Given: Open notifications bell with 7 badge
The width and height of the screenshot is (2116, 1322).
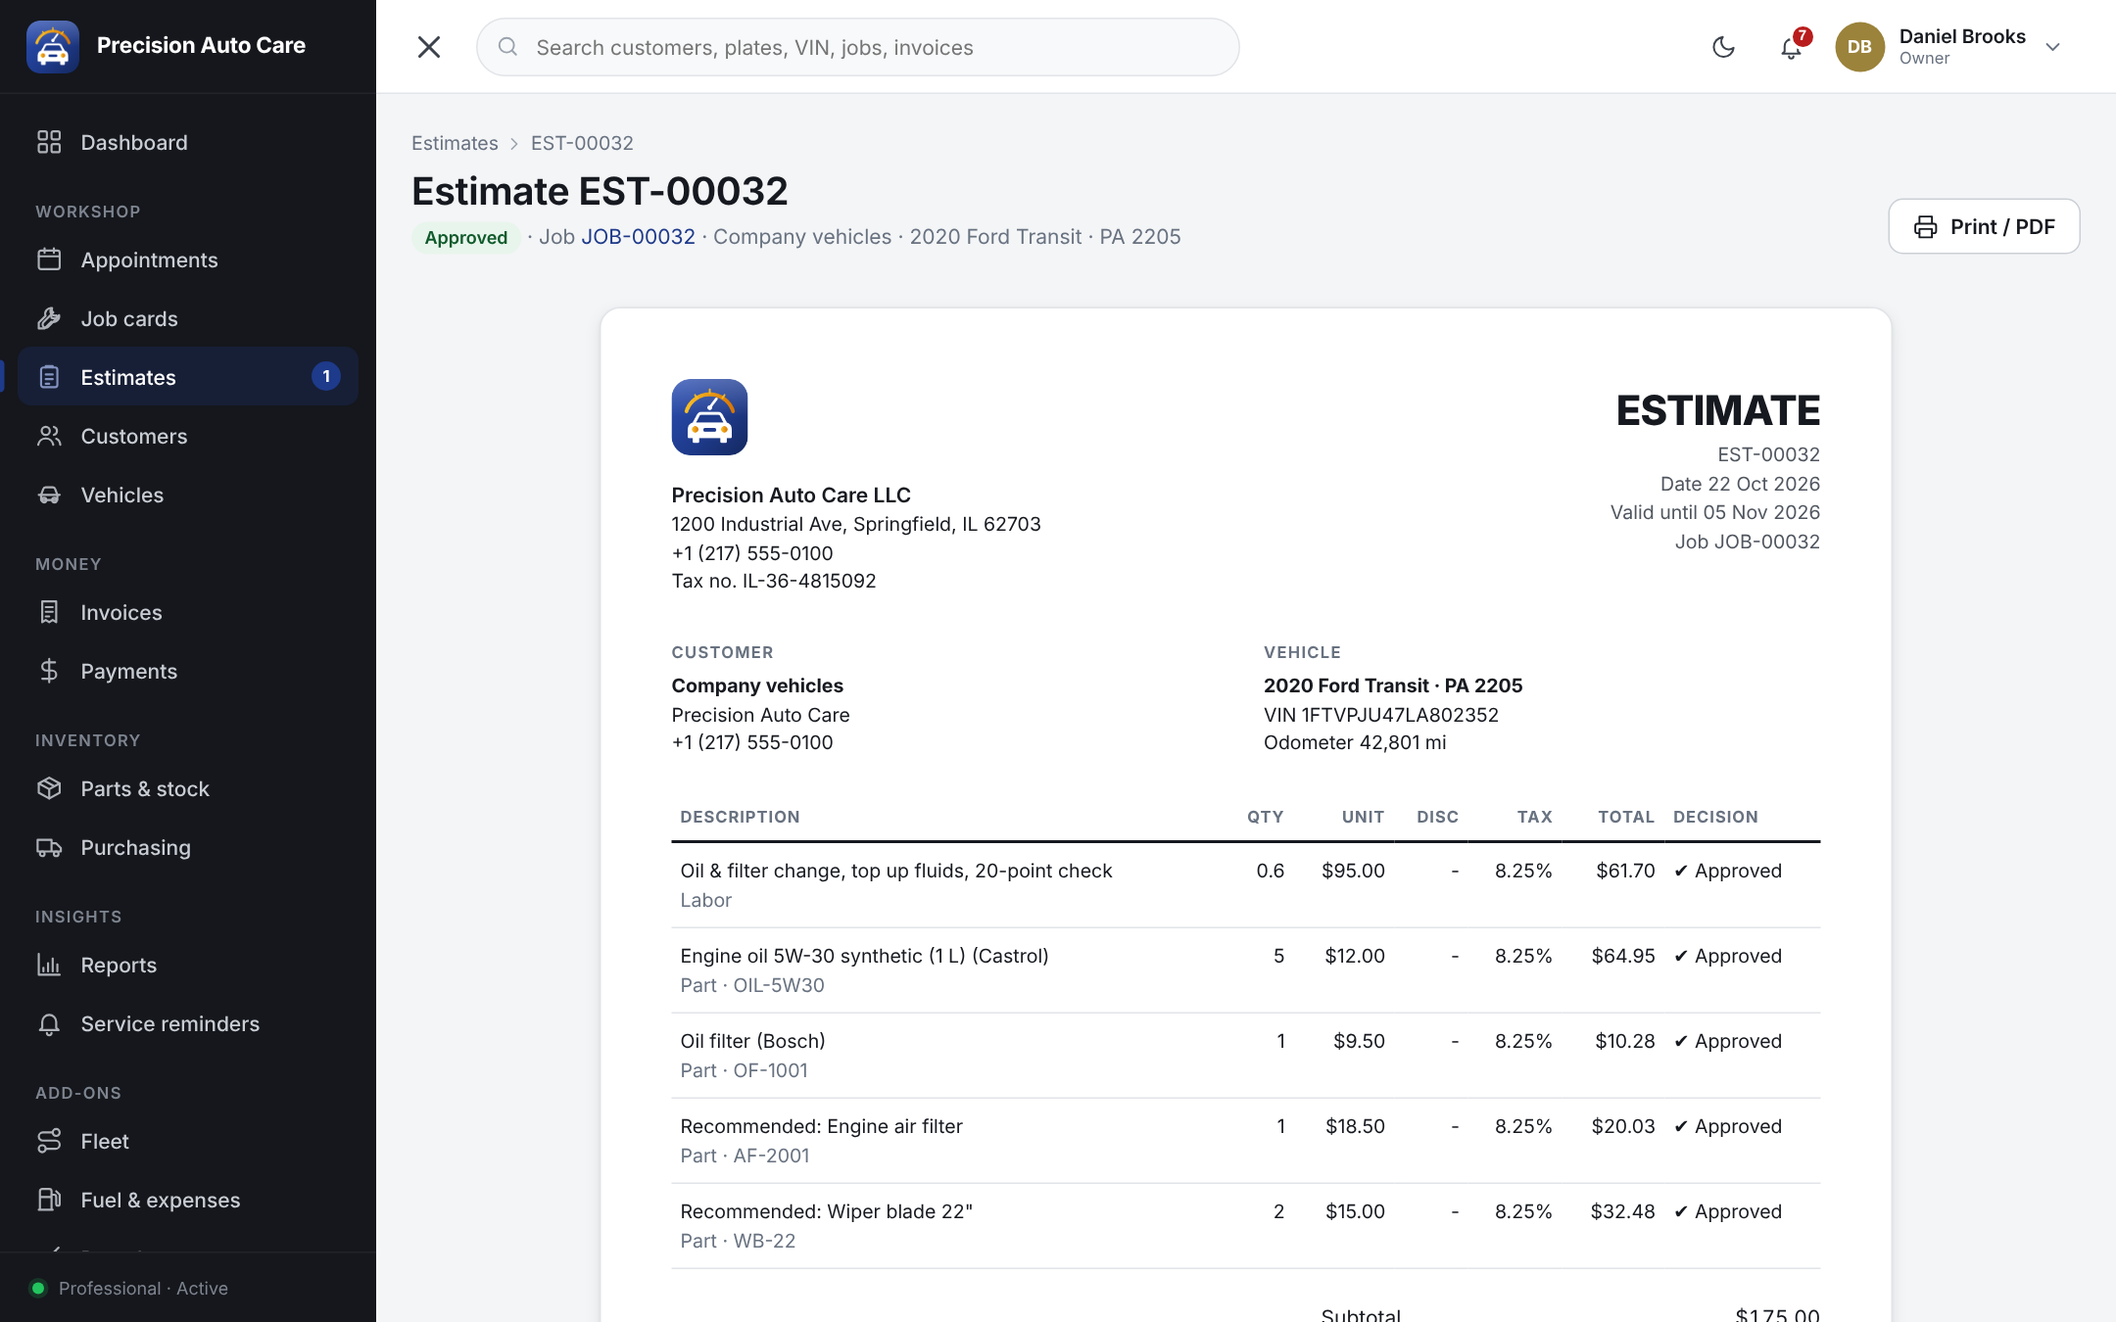Looking at the screenshot, I should [x=1791, y=47].
